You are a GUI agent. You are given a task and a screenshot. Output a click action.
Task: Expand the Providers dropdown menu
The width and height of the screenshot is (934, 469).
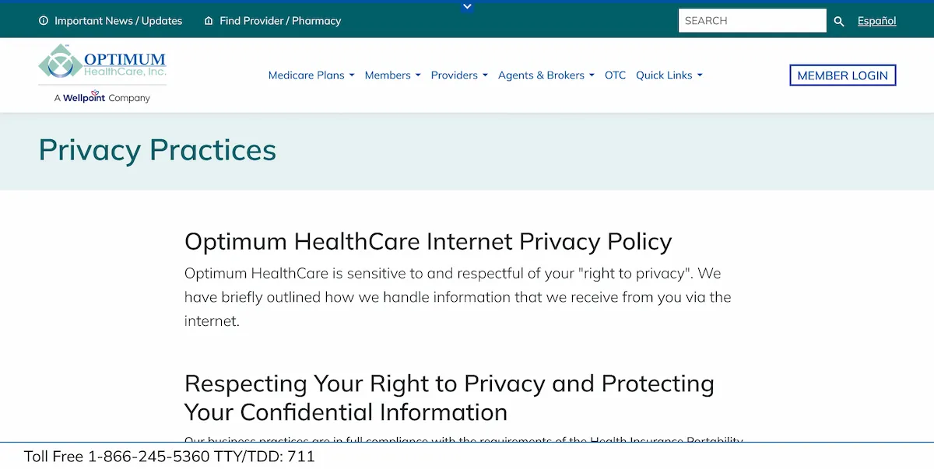pos(459,75)
